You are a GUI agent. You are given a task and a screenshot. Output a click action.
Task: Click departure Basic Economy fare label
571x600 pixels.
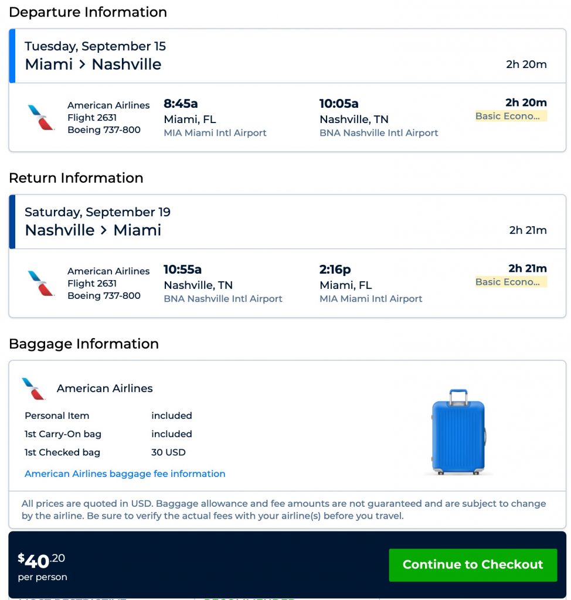[x=511, y=116]
